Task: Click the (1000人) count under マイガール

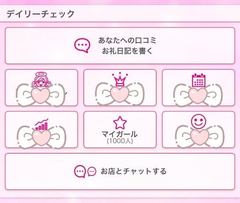Action: coord(120,141)
